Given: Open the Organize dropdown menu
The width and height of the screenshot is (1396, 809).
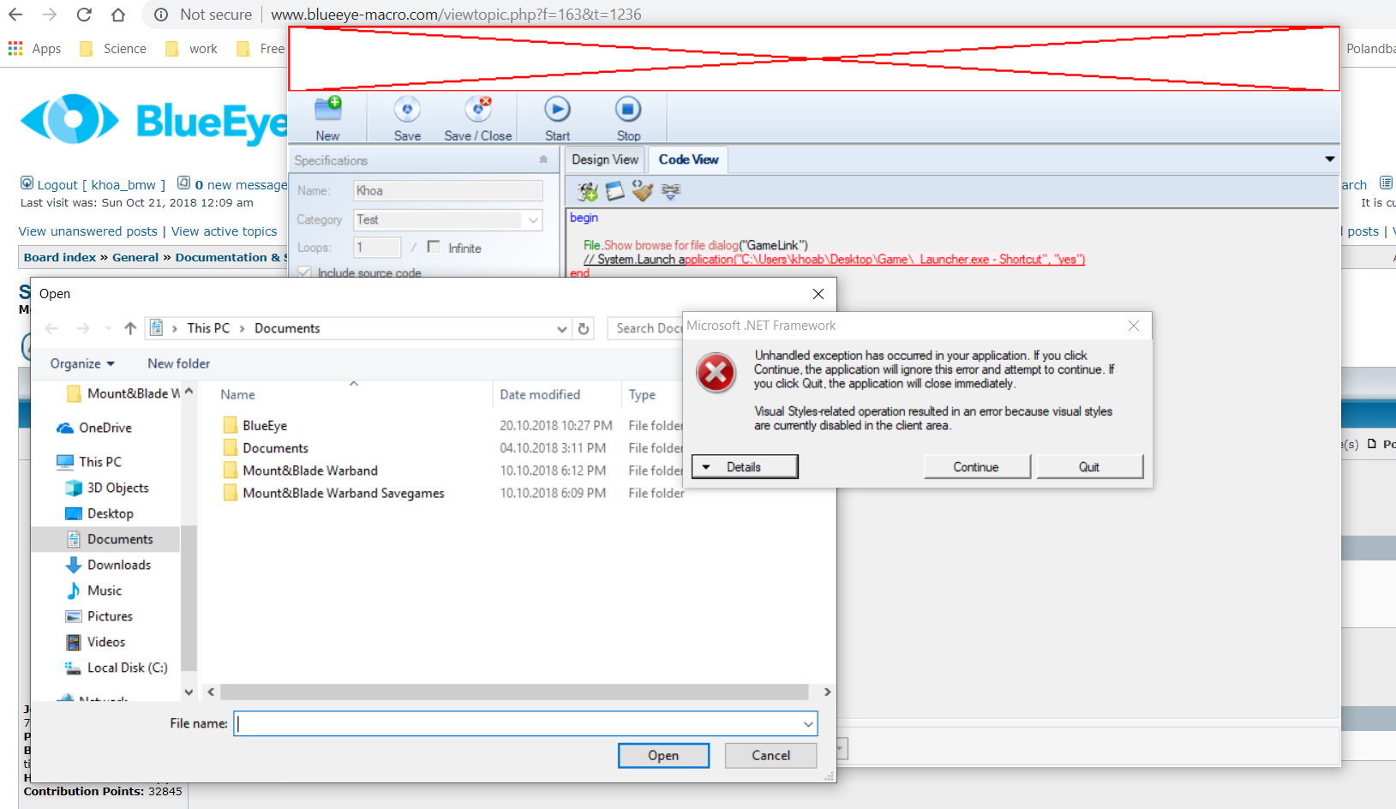Looking at the screenshot, I should (82, 363).
